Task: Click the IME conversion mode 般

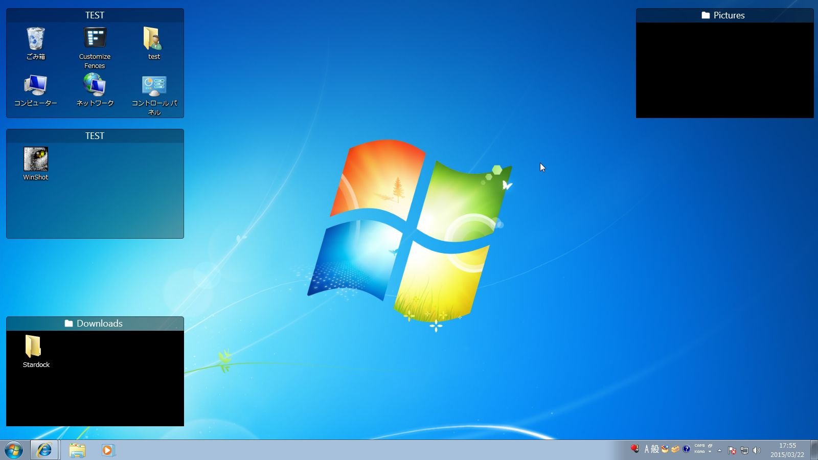Action: coord(655,449)
